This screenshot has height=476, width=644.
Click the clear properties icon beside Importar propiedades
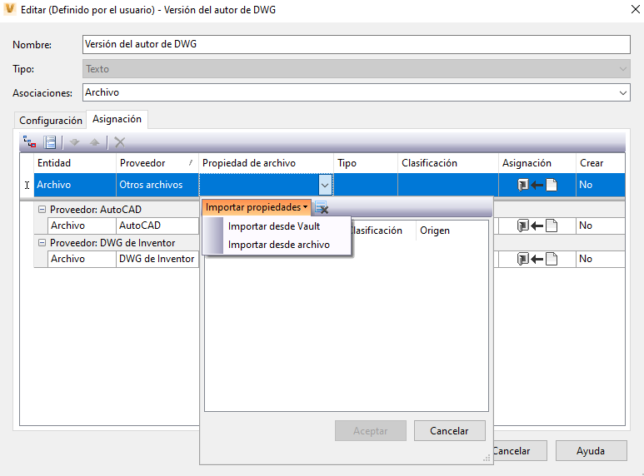[x=322, y=208]
